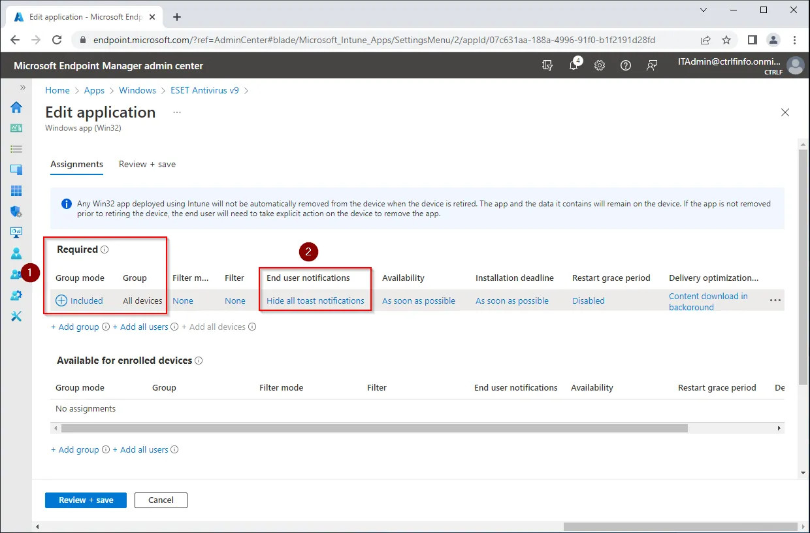Open browser tab search chevron
The width and height of the screenshot is (810, 533).
704,10
